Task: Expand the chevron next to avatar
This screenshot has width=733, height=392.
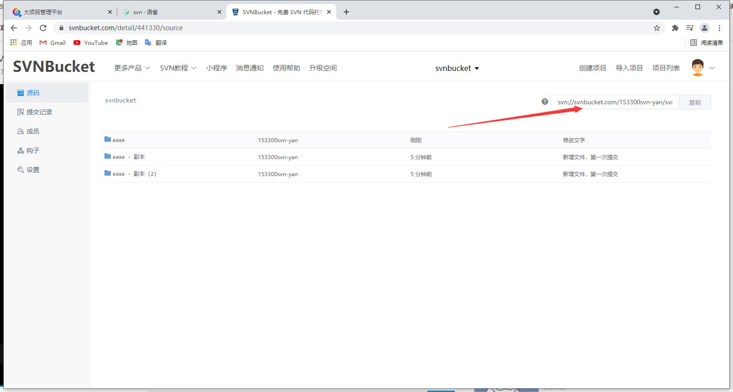Action: click(x=712, y=68)
